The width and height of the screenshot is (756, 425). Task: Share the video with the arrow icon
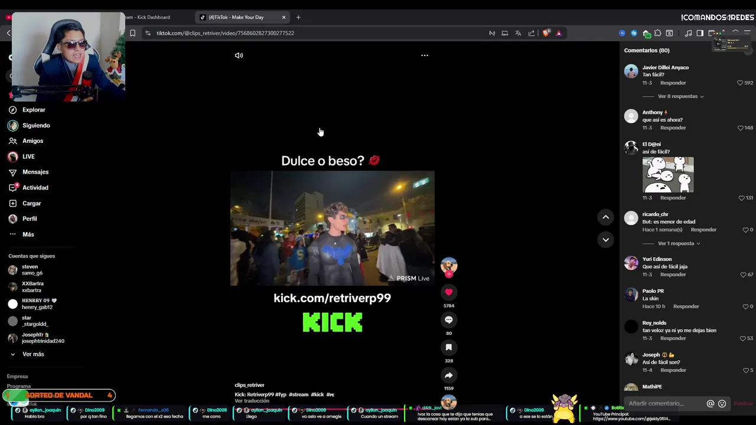point(449,375)
